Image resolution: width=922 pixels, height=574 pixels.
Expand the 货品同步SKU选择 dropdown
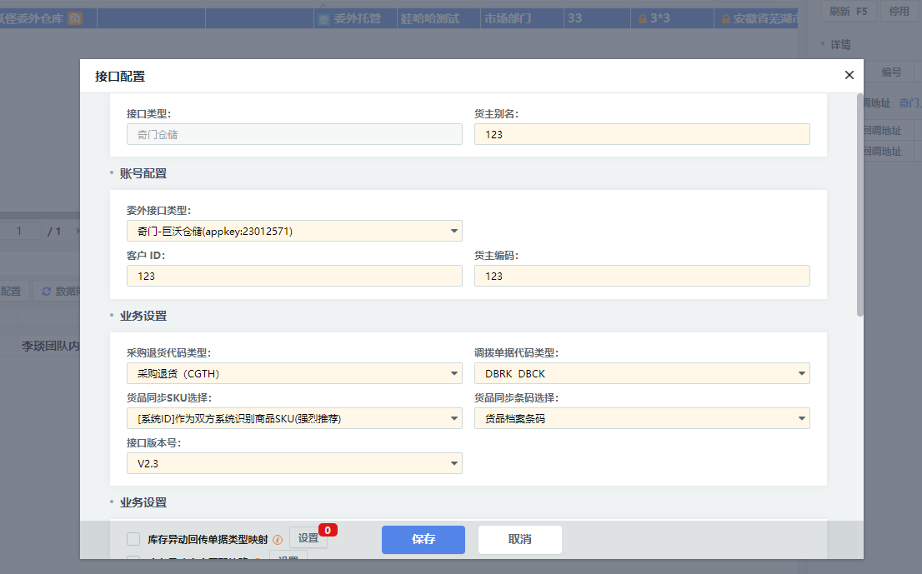[293, 418]
